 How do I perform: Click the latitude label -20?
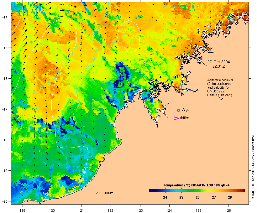click(x=4, y=201)
